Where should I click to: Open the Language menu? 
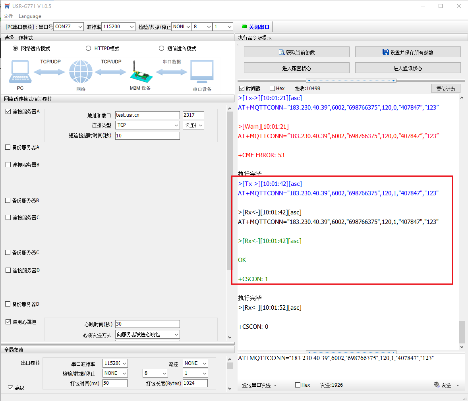click(30, 16)
